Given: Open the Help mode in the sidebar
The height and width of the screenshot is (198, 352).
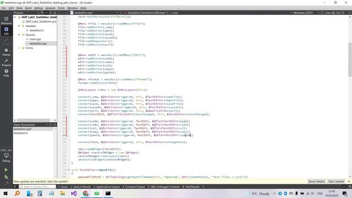Looking at the screenshot, I should (6, 73).
